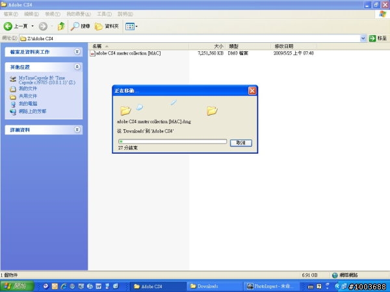This screenshot has width=390, height=292.
Task: Open the Back button history dropdown arrow
Action: (32, 26)
